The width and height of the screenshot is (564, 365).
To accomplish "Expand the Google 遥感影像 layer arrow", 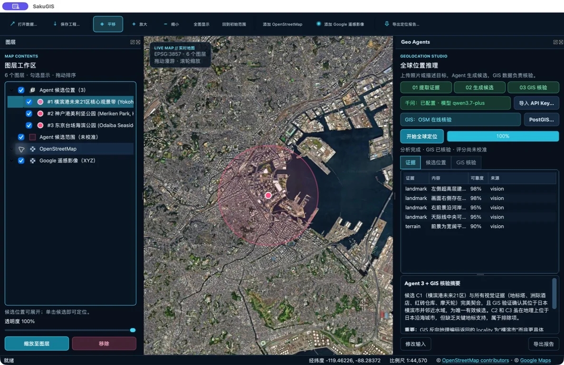I will pos(11,161).
